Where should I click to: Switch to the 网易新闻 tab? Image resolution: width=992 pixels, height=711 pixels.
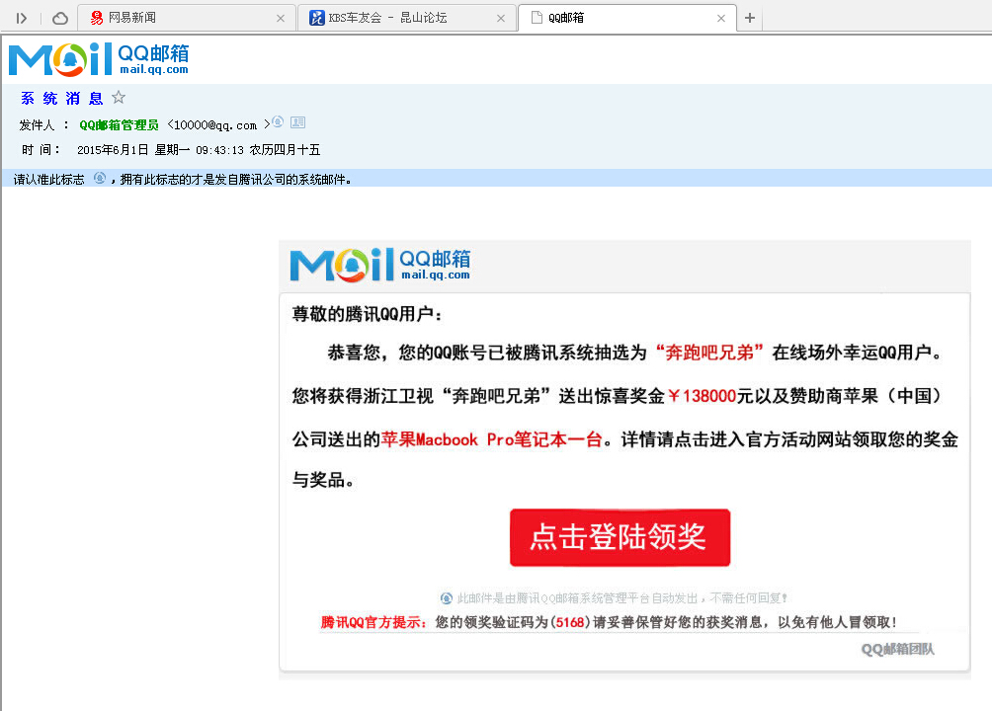click(x=187, y=18)
